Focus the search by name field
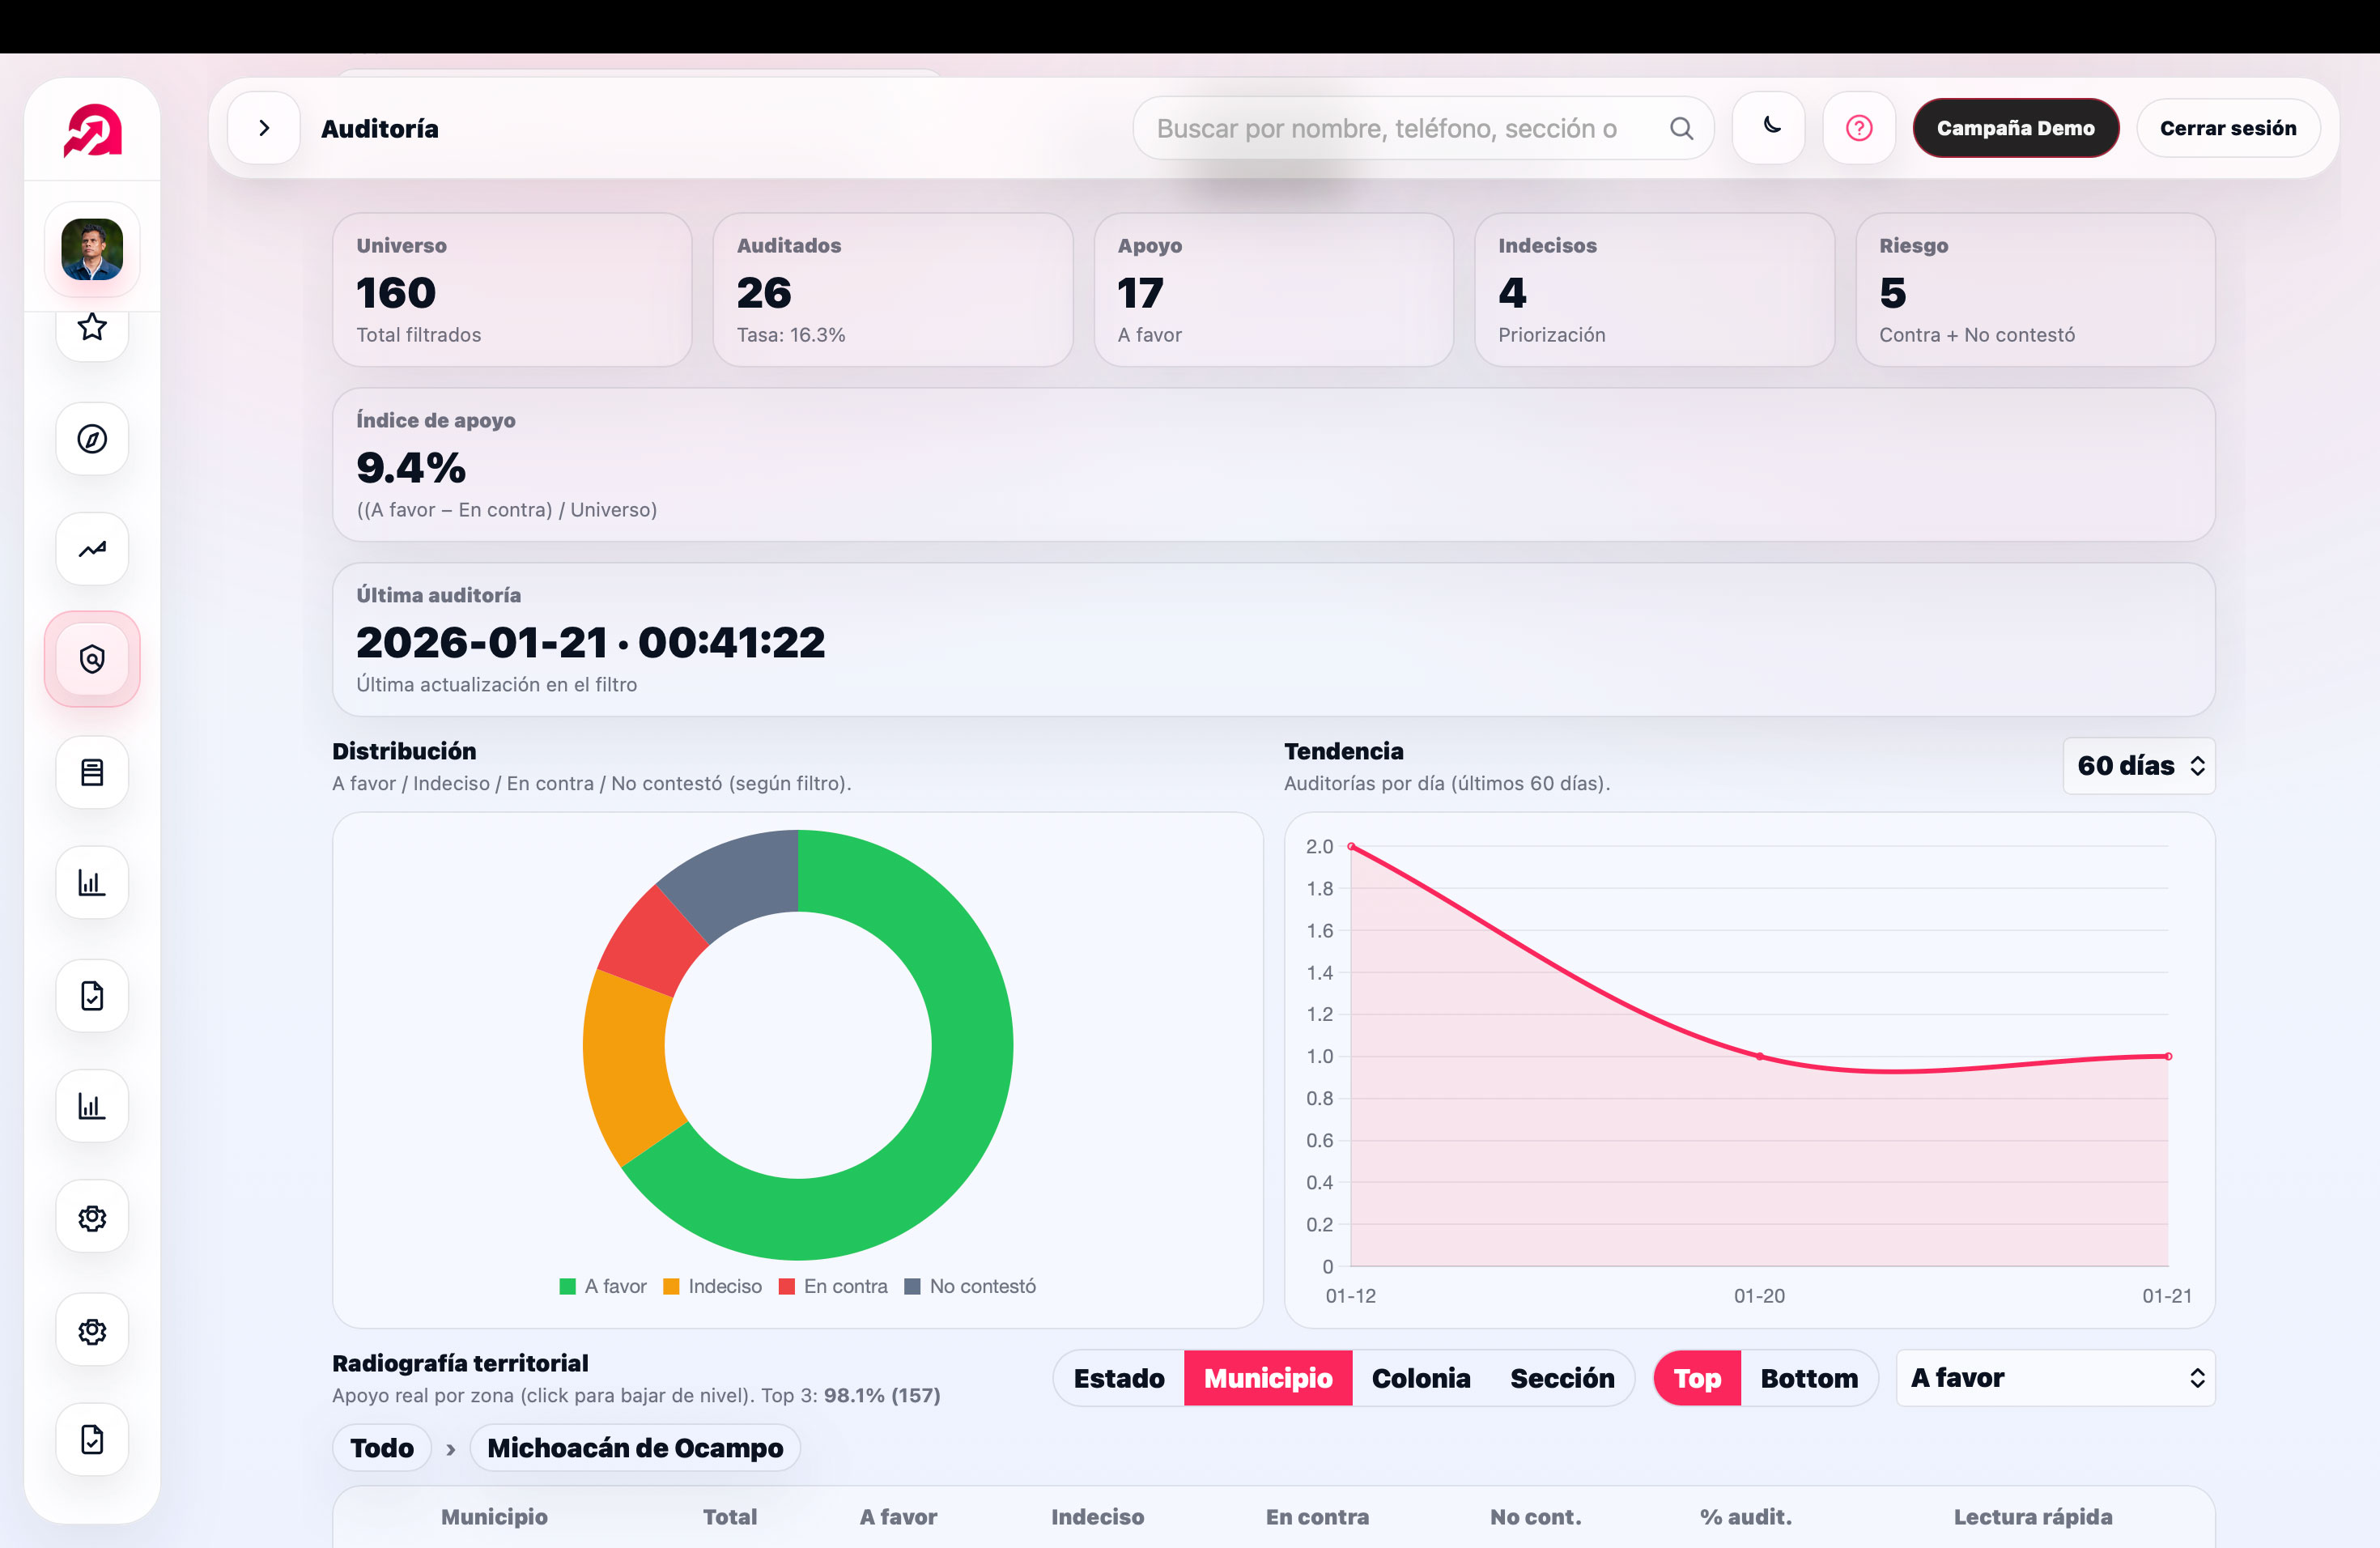2380x1548 pixels. [x=1423, y=128]
